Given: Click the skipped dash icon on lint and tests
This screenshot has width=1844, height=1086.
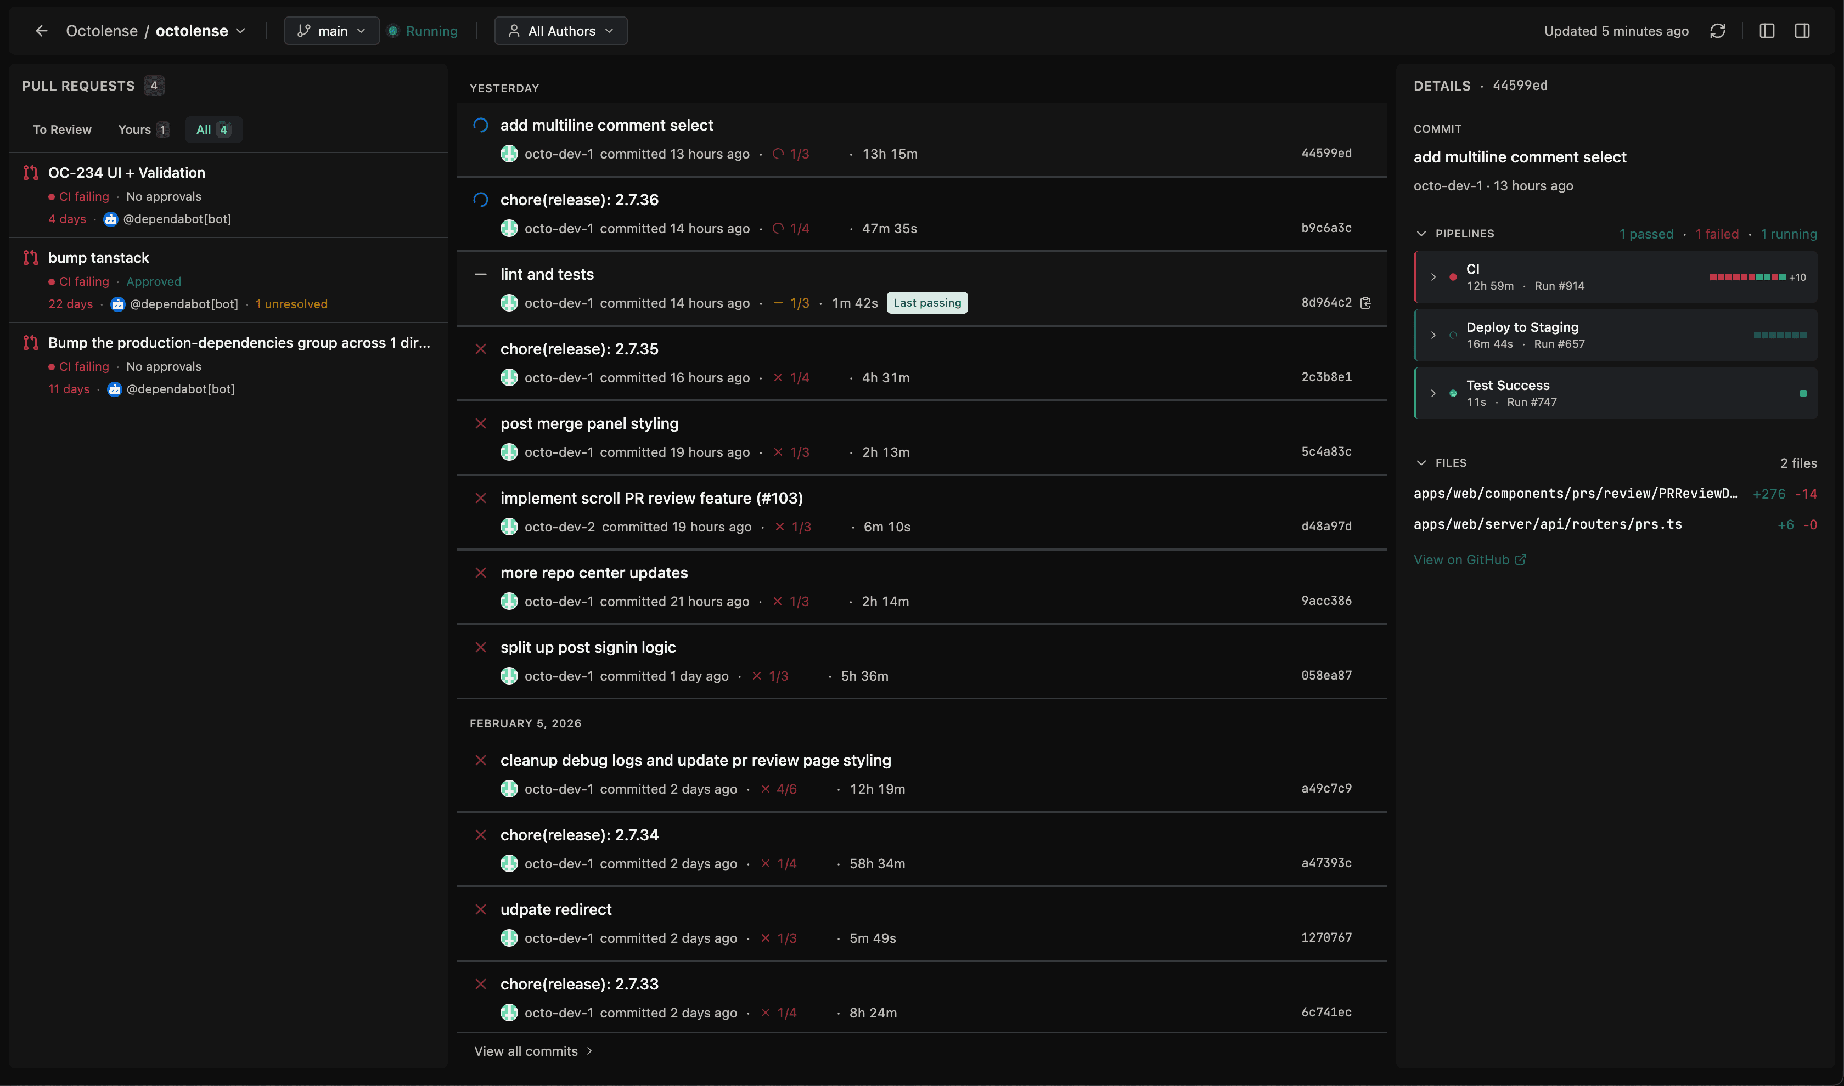Looking at the screenshot, I should (481, 274).
